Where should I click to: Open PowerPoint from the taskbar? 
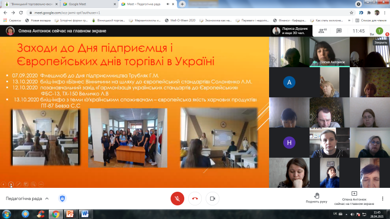(70, 214)
